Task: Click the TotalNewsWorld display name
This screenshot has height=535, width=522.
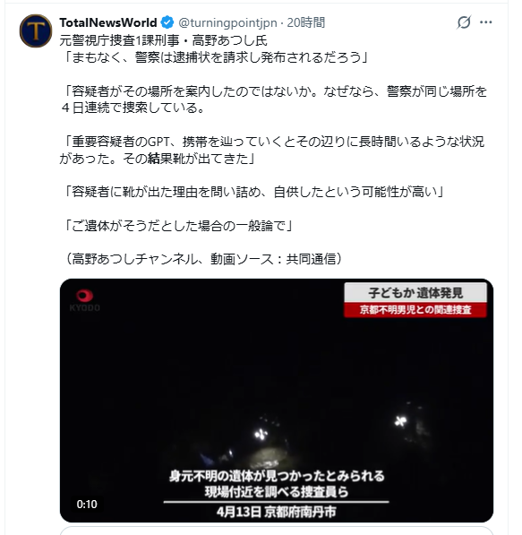Action: (x=108, y=22)
